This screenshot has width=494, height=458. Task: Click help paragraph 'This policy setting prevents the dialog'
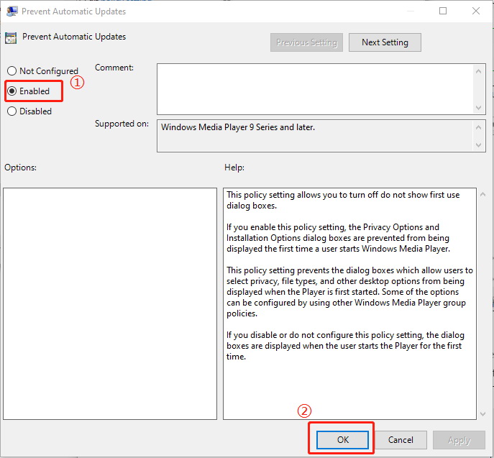349,292
